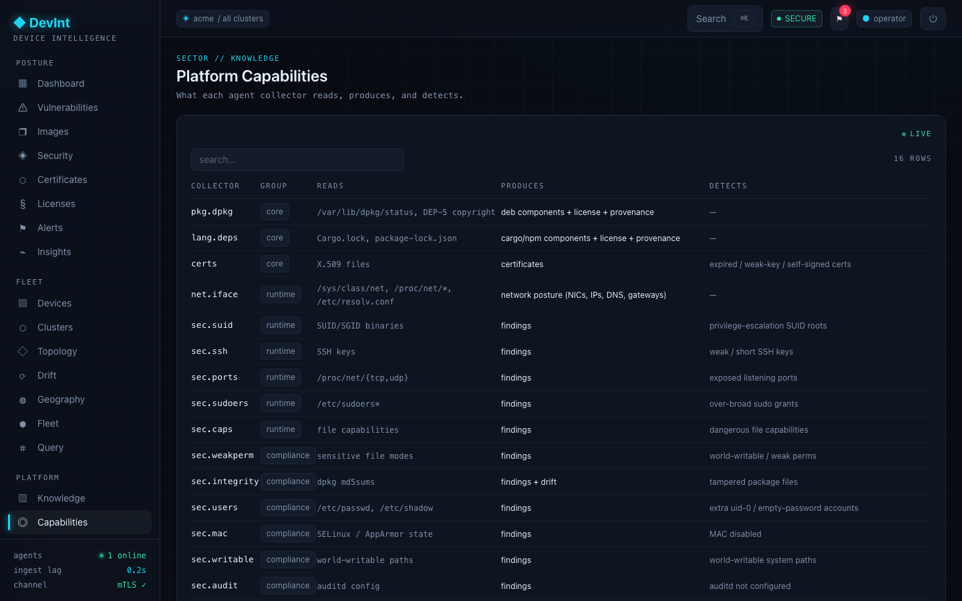
Task: Click the sec.suid collector name
Action: tap(212, 325)
